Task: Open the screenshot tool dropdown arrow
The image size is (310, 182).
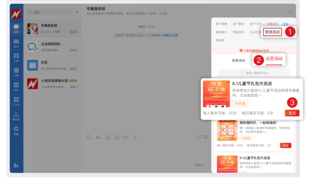Action: coord(100,137)
